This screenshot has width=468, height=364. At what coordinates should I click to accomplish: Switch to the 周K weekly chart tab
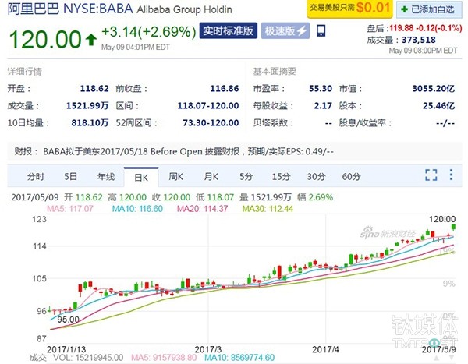pyautogui.click(x=175, y=176)
